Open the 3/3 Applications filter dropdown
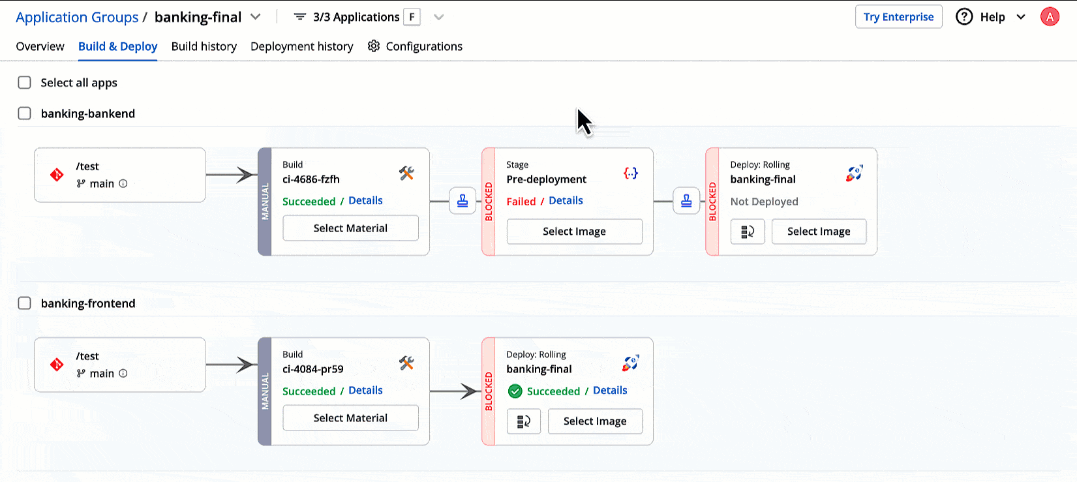Image resolution: width=1077 pixels, height=482 pixels. click(x=439, y=17)
